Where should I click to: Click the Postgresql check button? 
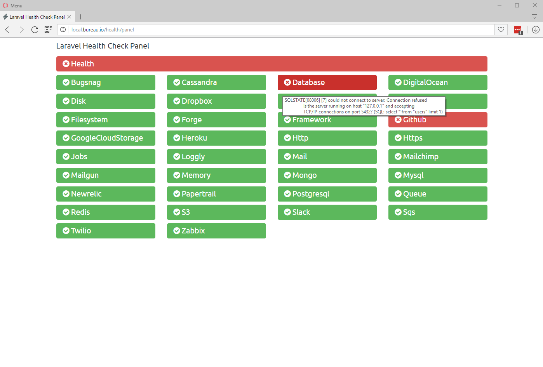[x=327, y=194]
